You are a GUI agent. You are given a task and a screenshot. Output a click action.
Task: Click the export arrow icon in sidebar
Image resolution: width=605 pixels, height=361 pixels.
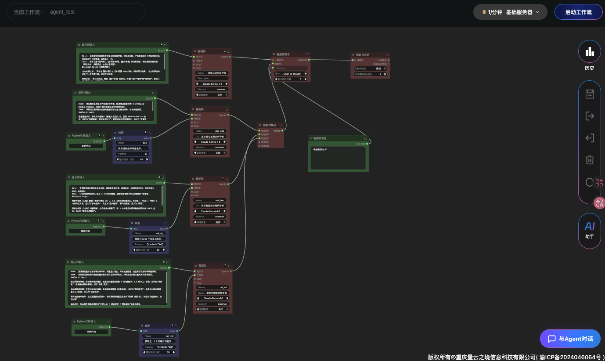point(590,116)
